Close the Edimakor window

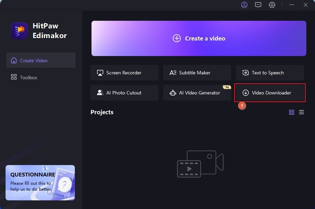click(x=305, y=5)
